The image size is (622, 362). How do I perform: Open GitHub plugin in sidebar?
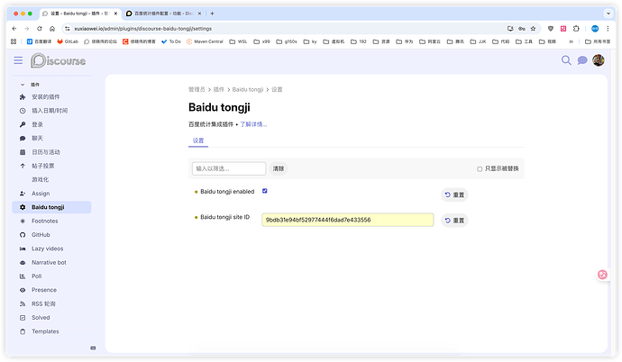[41, 234]
